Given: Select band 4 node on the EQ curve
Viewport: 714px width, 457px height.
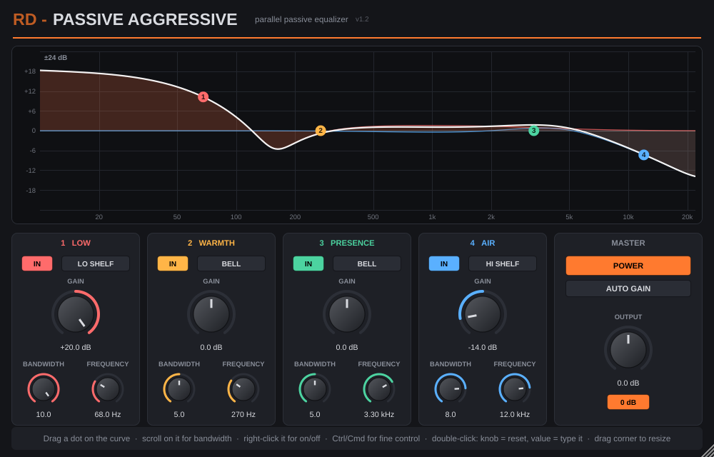Looking at the screenshot, I should (643, 155).
